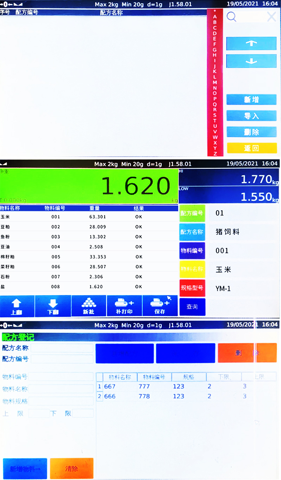Viewport: 281px width, 480px height.
Task: Return using the yellow 返回 button
Action: pyautogui.click(x=251, y=148)
